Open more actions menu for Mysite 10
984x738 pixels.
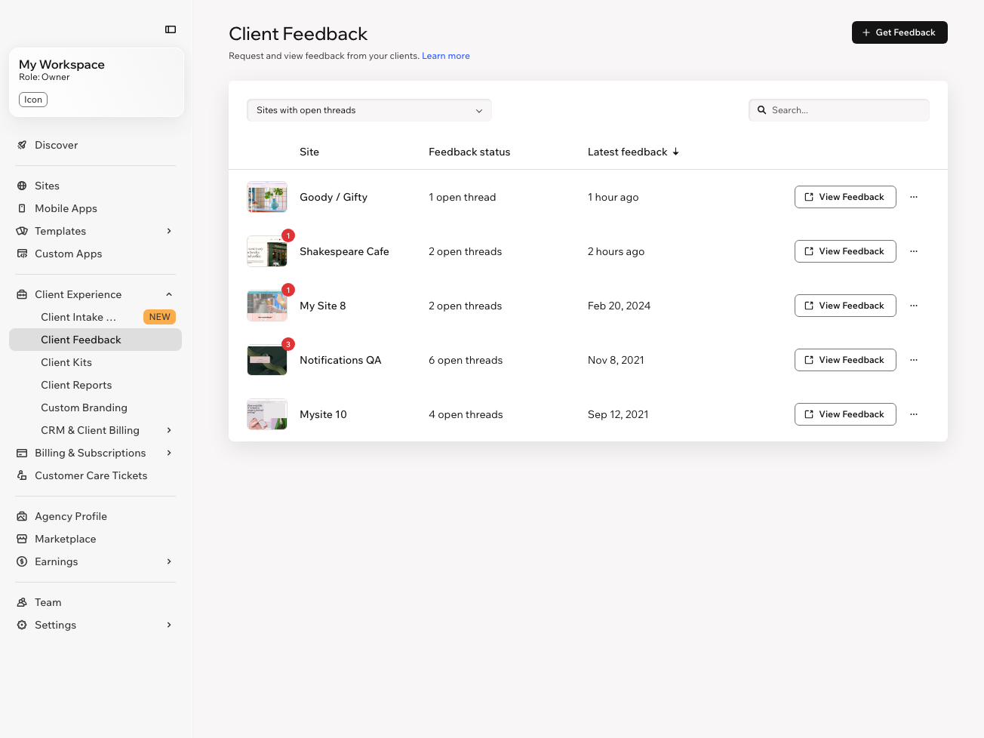914,414
